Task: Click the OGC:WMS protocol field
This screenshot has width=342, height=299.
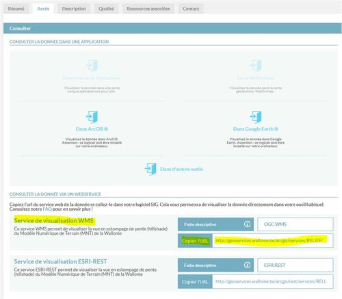Action: pos(295,224)
